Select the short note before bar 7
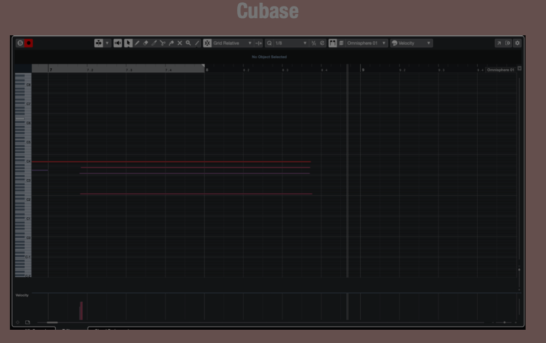Image resolution: width=546 pixels, height=343 pixels. 40,170
